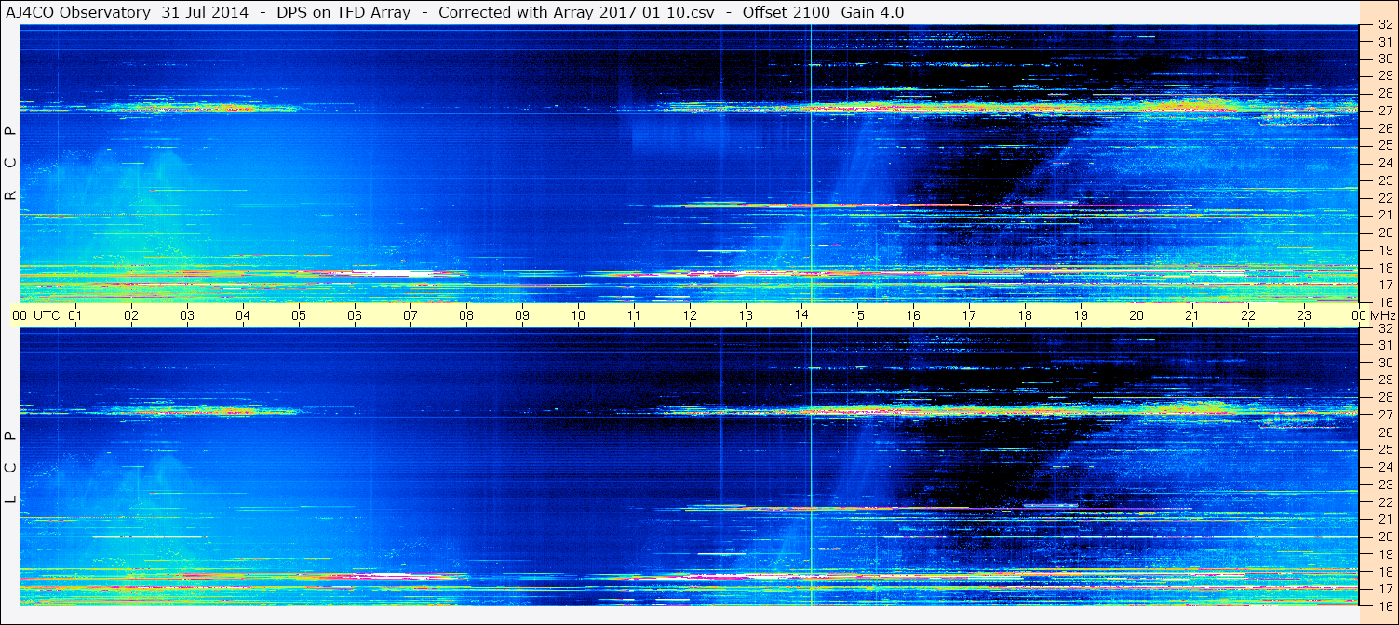This screenshot has width=1399, height=625.
Task: Select the 18 hour mark on the time axis
Action: tap(1025, 315)
